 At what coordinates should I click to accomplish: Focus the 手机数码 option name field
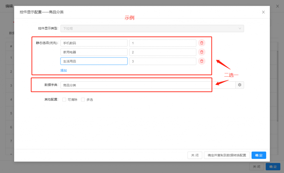pyautogui.click(x=94, y=43)
